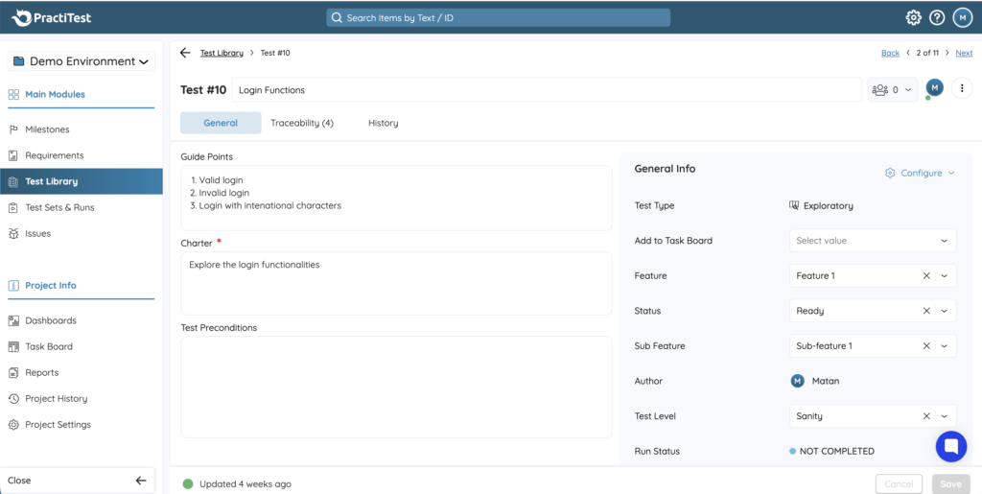The width and height of the screenshot is (982, 494).
Task: Open the settings gear icon in header
Action: [x=913, y=17]
